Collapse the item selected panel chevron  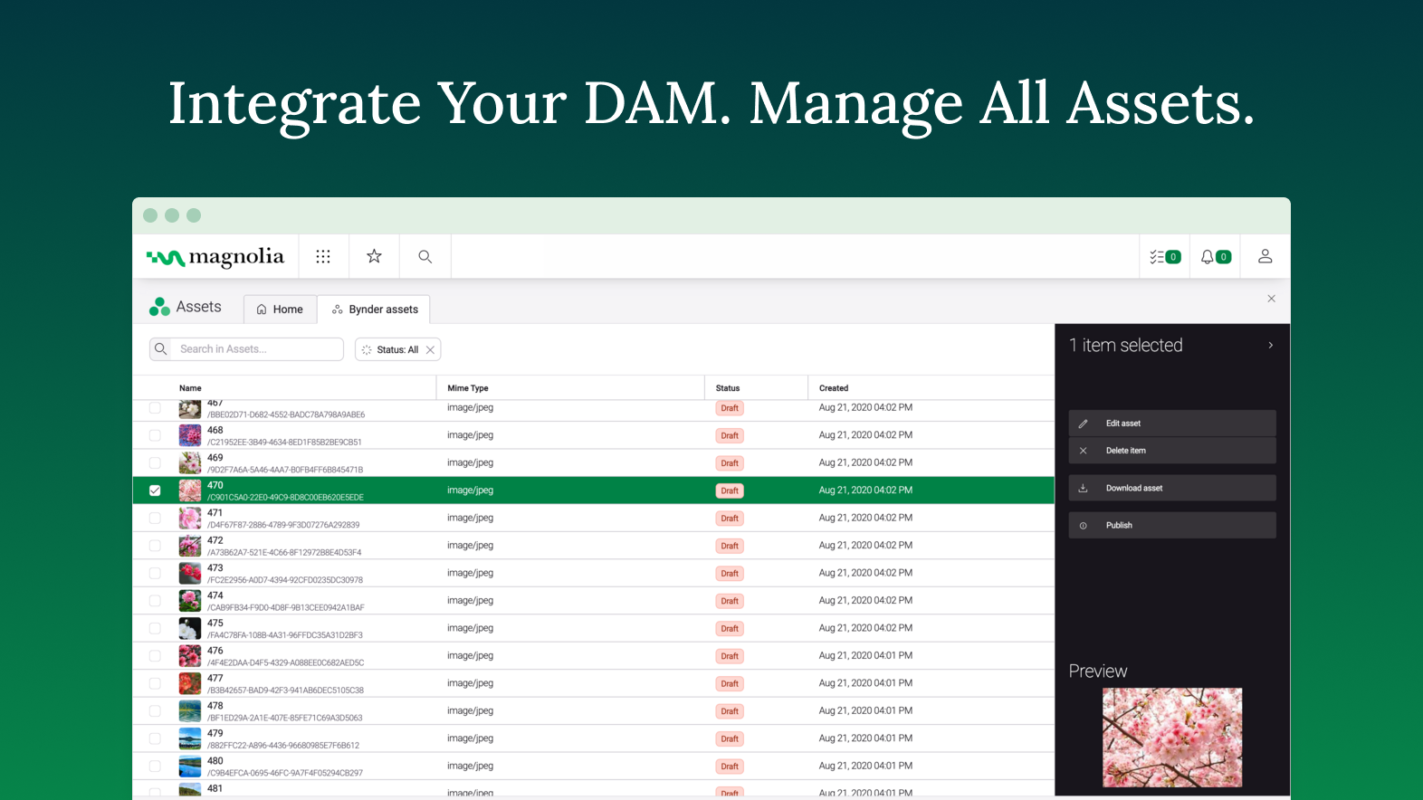pyautogui.click(x=1270, y=346)
